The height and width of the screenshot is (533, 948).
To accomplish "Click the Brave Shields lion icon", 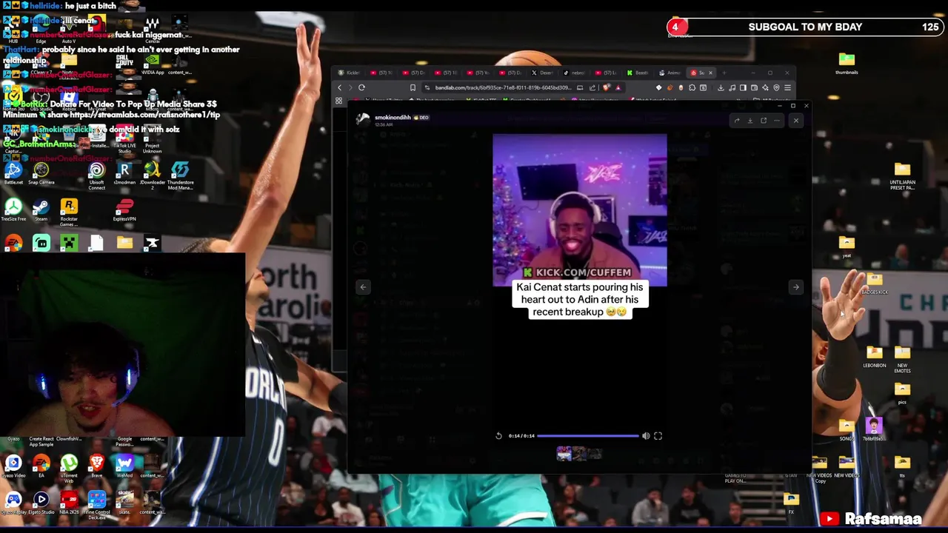I will tap(607, 87).
